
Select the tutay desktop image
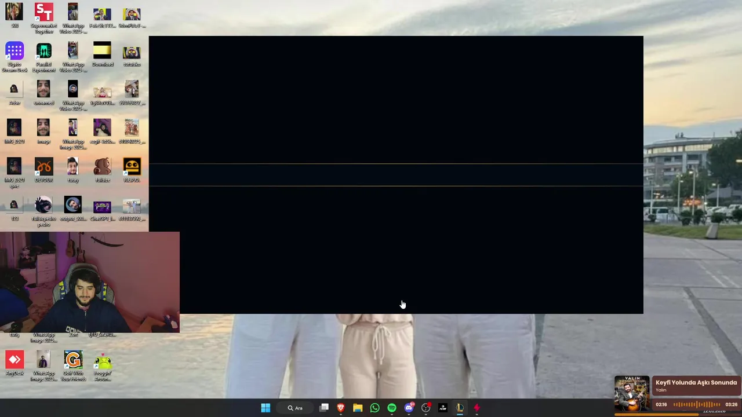(x=72, y=170)
